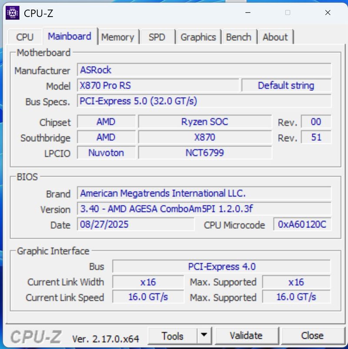The height and width of the screenshot is (349, 348).
Task: Switch to the CPU tab
Action: click(x=25, y=37)
